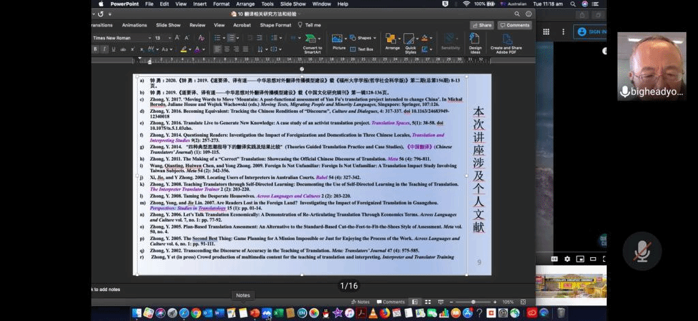Align text left
This screenshot has width=698, height=321.
pos(217,49)
